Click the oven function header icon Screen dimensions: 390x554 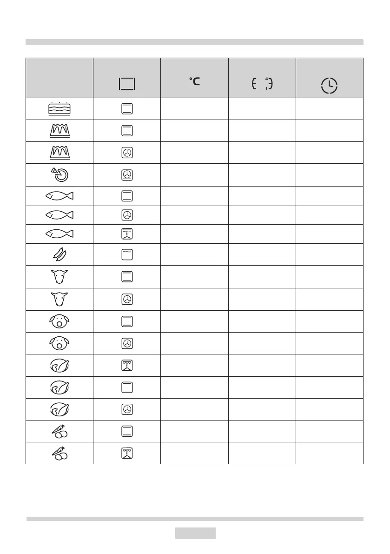click(127, 84)
